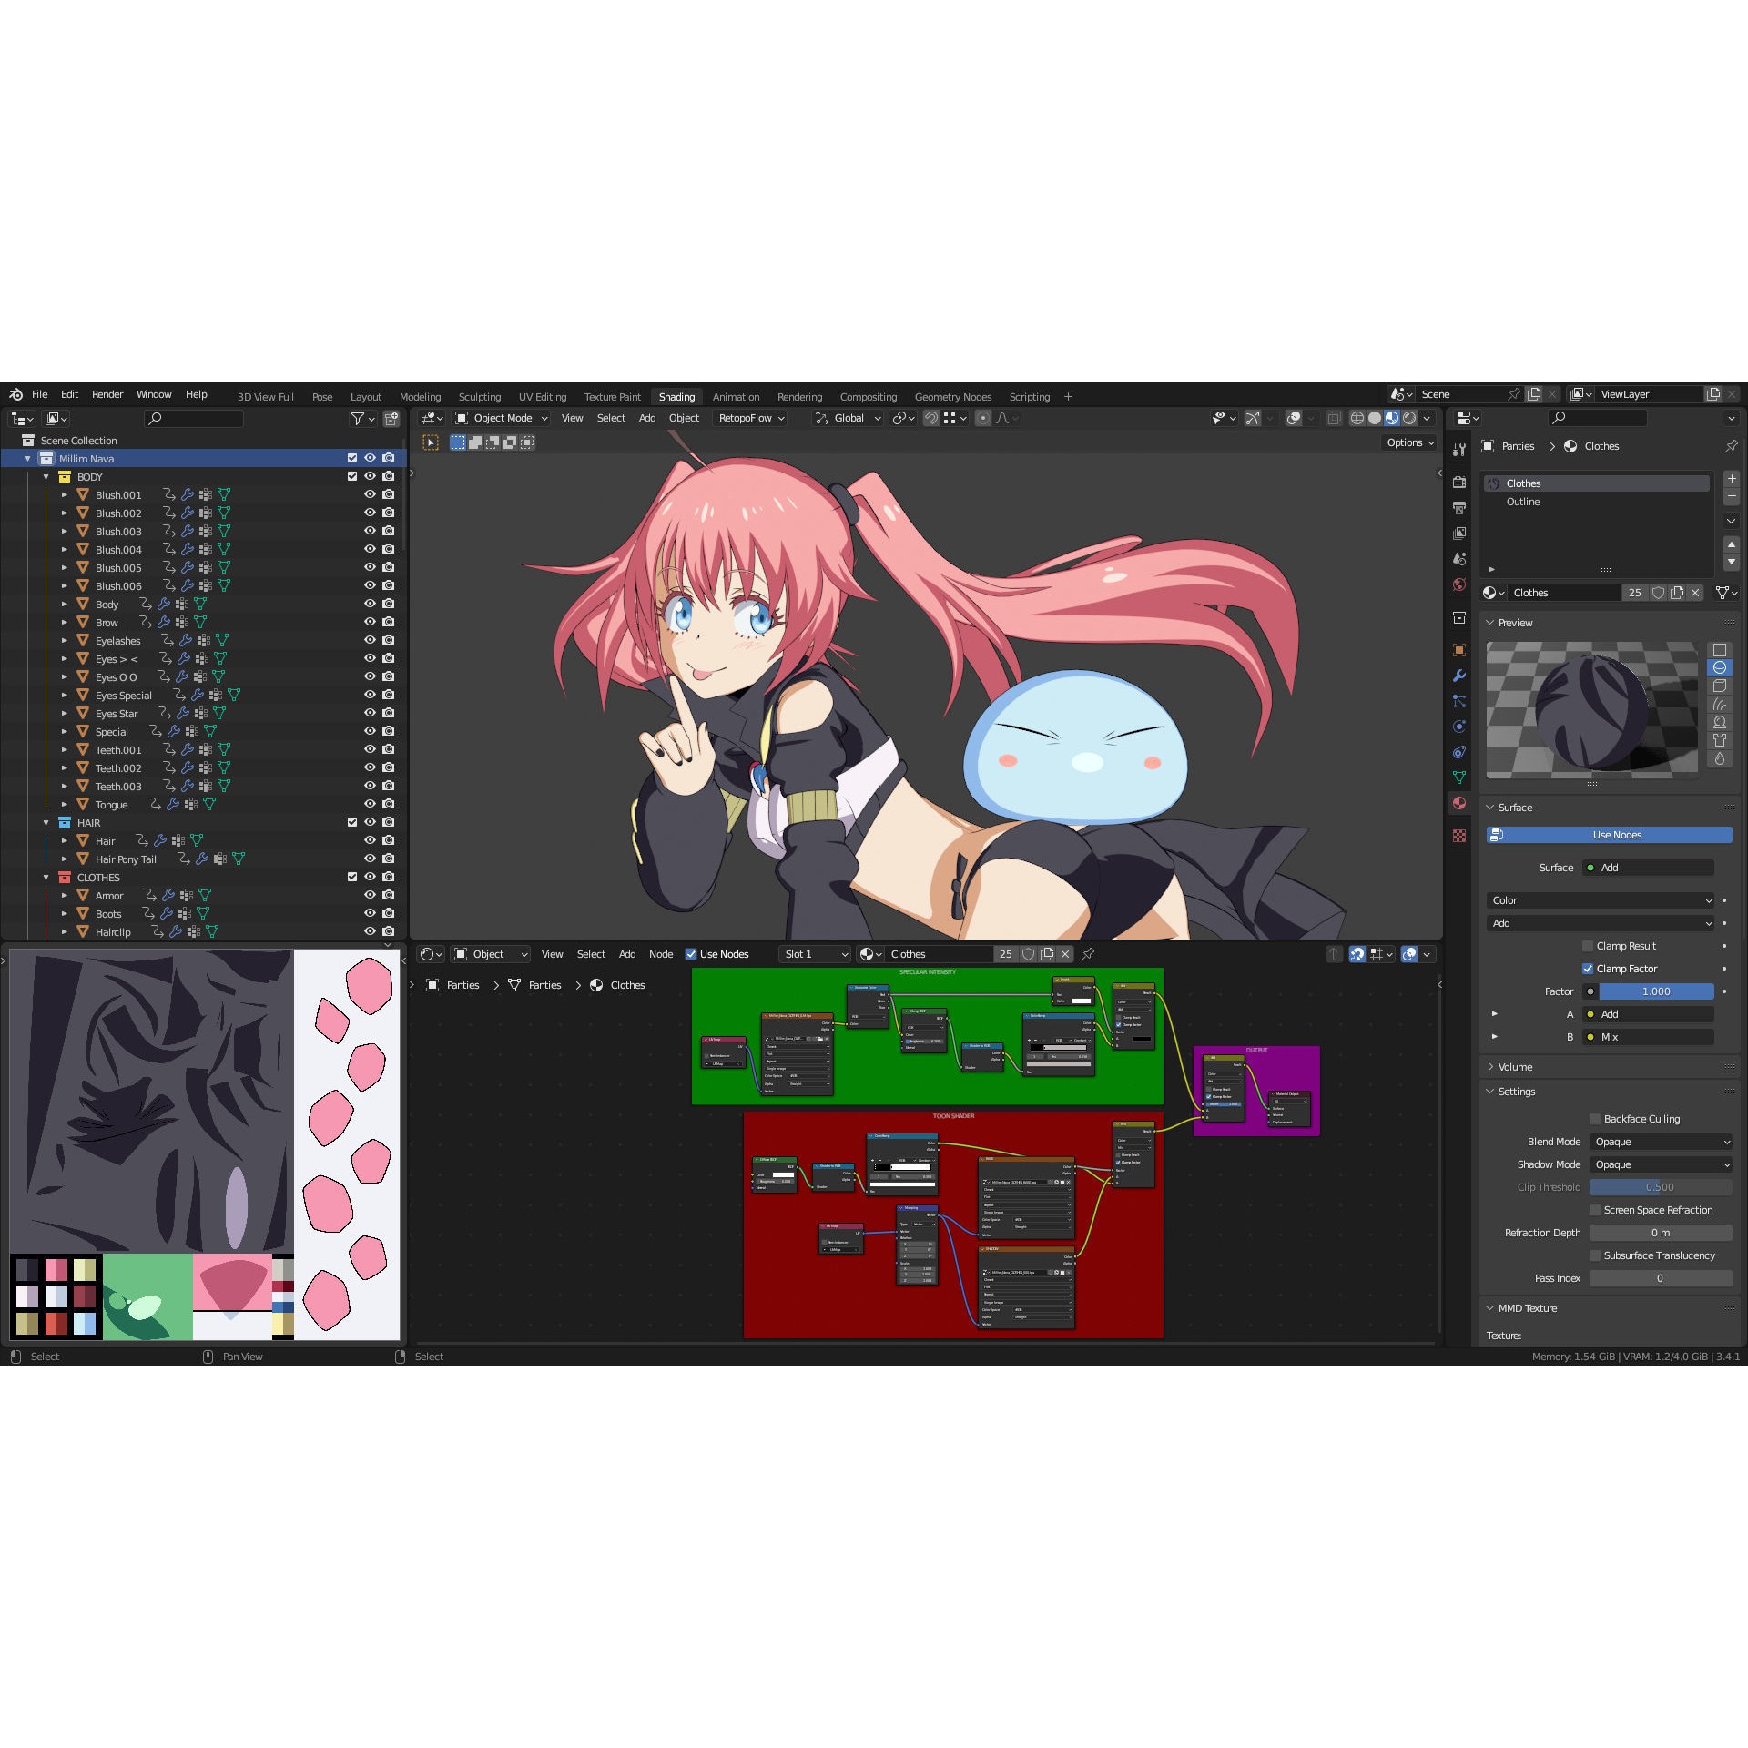Open the Node menu in the shader editor
This screenshot has height=1748, width=1748.
click(661, 953)
